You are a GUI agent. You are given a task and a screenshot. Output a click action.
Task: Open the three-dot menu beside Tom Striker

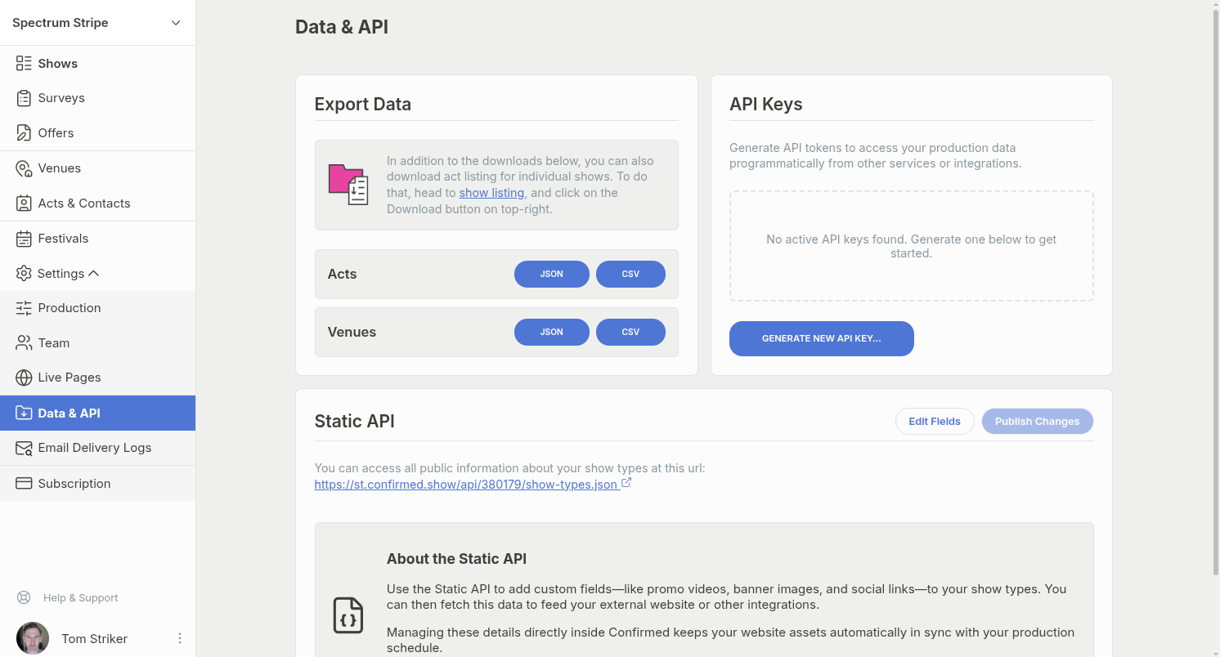(x=180, y=638)
